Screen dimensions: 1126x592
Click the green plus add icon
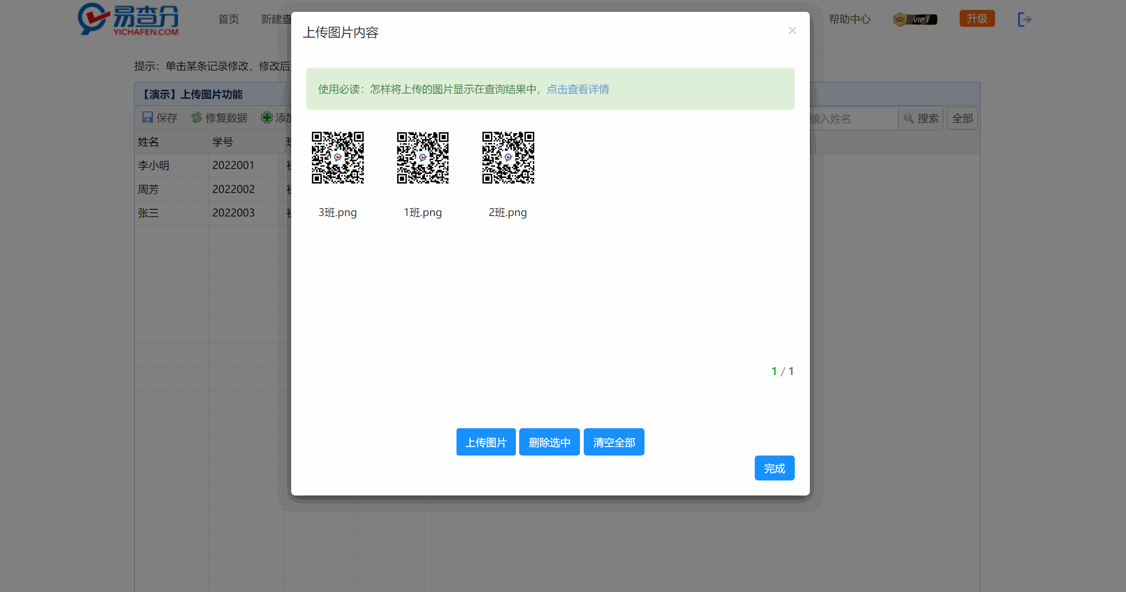(x=267, y=117)
